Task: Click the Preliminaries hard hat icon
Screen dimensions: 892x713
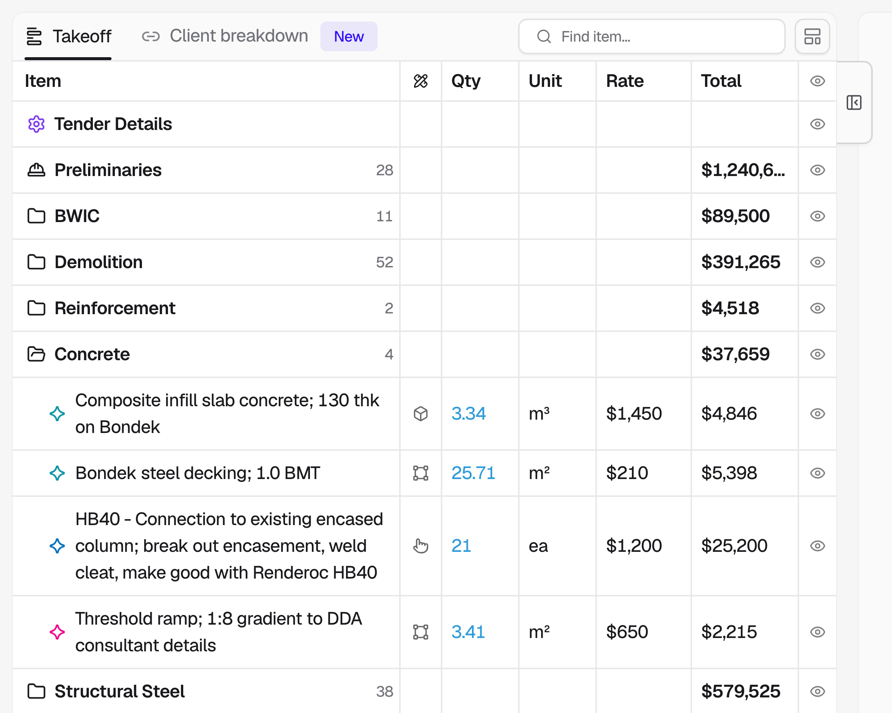Action: click(x=36, y=170)
